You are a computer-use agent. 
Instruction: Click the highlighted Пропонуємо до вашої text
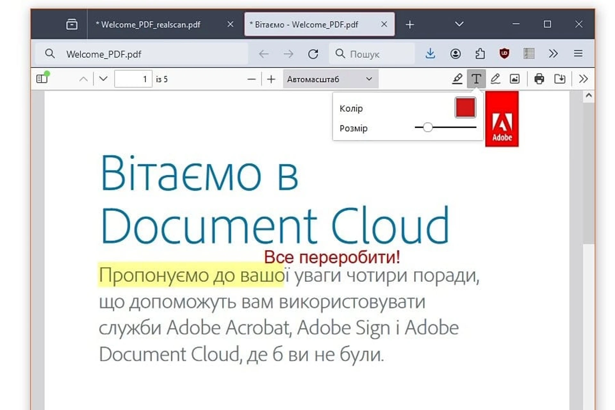click(191, 275)
